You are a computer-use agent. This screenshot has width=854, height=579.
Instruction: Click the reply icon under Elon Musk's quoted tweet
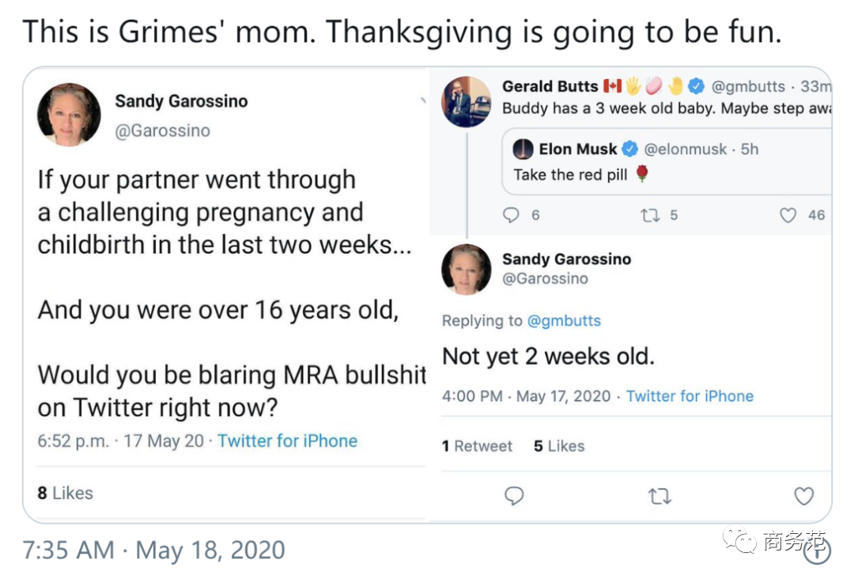click(x=512, y=214)
